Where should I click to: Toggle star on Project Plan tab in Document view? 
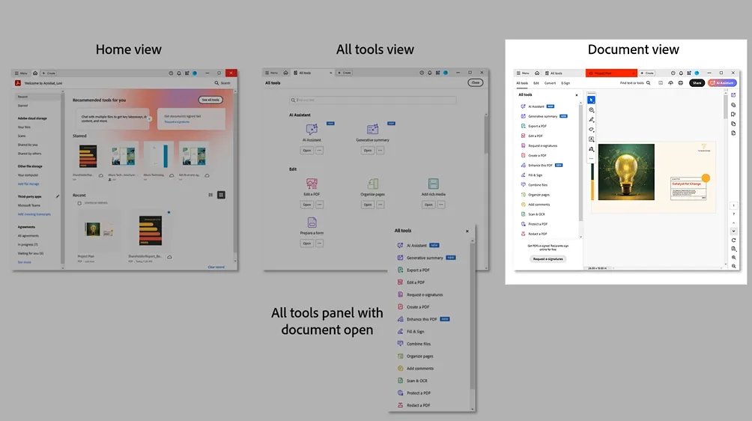[x=590, y=73]
